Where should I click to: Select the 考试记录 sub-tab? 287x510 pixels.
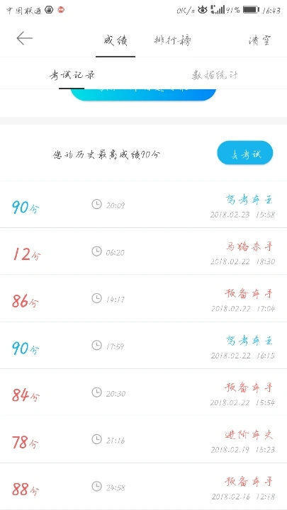pyautogui.click(x=72, y=75)
